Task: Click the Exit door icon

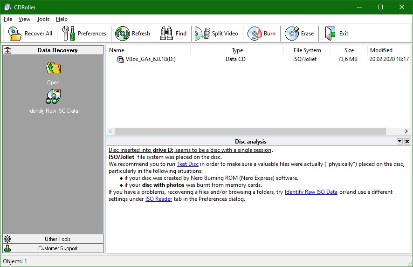Action: pyautogui.click(x=330, y=34)
